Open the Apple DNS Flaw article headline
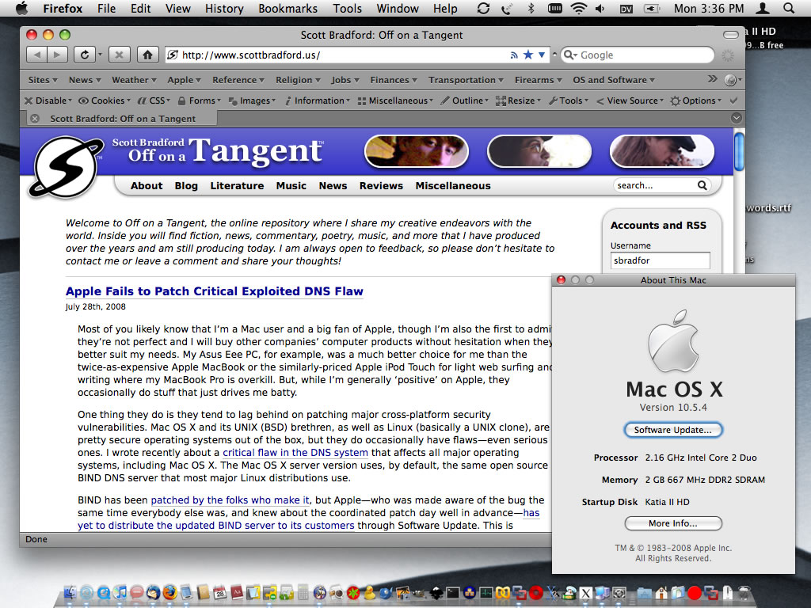The image size is (811, 608). coord(214,291)
